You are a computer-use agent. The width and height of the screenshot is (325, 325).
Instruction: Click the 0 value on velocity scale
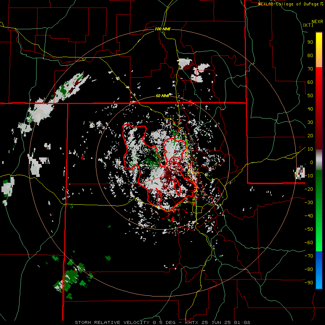pos(312,162)
